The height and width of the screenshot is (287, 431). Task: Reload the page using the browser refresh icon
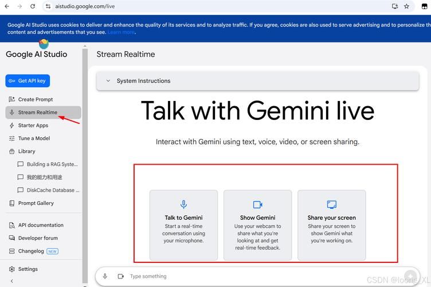point(33,6)
